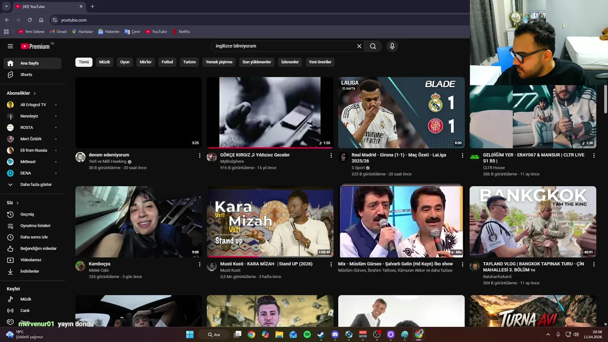
Task: Open the tab search dropdown arrow
Action: click(x=6, y=7)
